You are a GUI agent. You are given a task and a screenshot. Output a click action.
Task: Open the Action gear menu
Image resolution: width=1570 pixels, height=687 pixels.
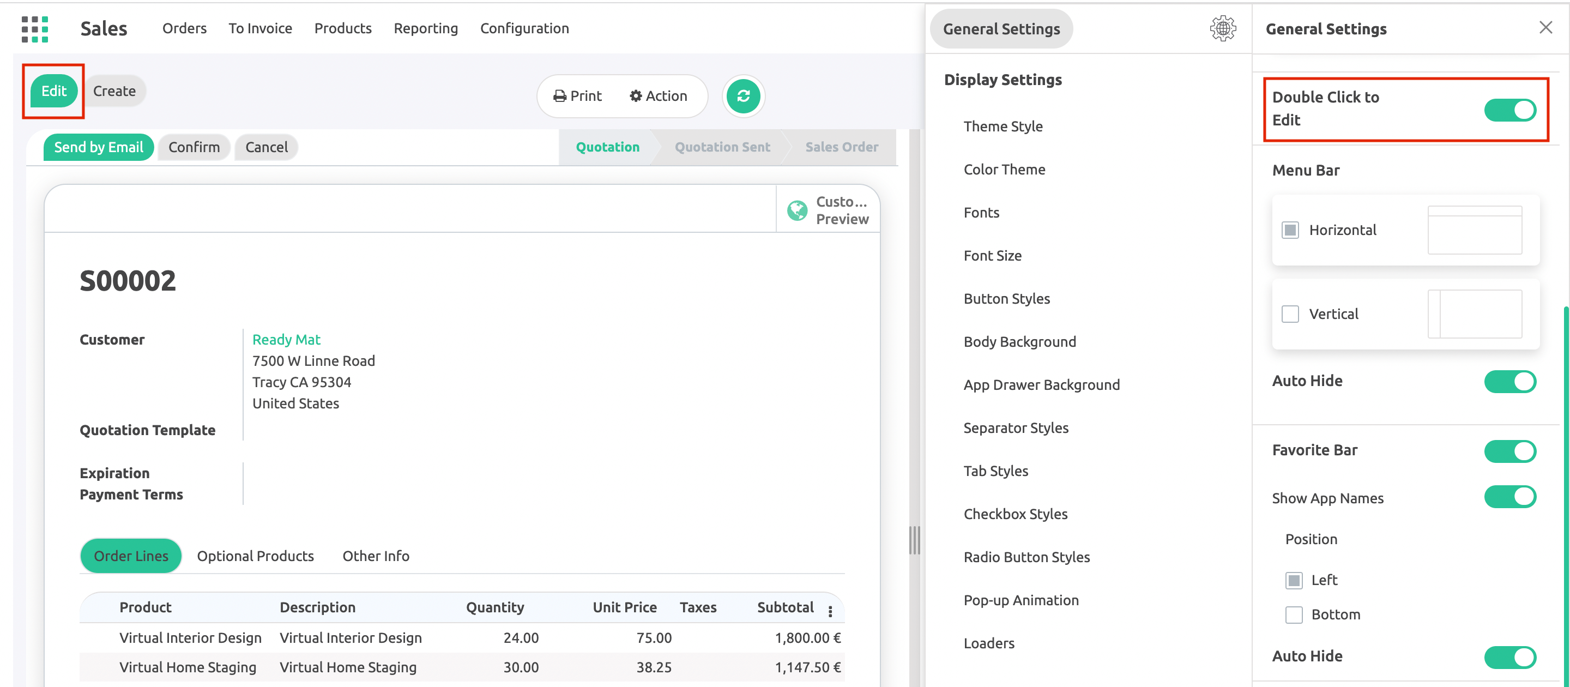coord(658,96)
